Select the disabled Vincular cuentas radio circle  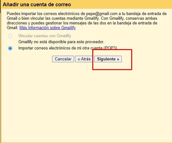point(10,36)
